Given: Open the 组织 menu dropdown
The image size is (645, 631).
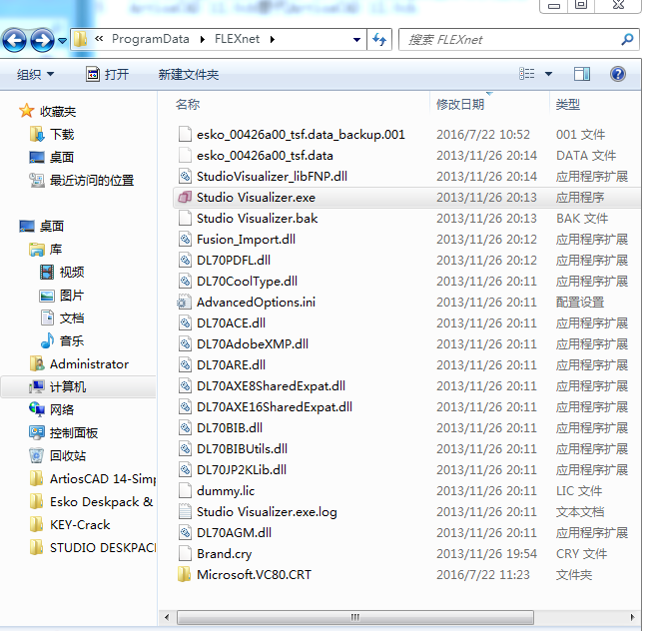Looking at the screenshot, I should (35, 75).
